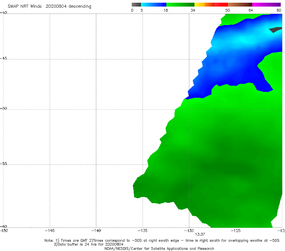Click the colorbar label '5'
Screen dimensions: 285x251
pyautogui.click(x=142, y=10)
